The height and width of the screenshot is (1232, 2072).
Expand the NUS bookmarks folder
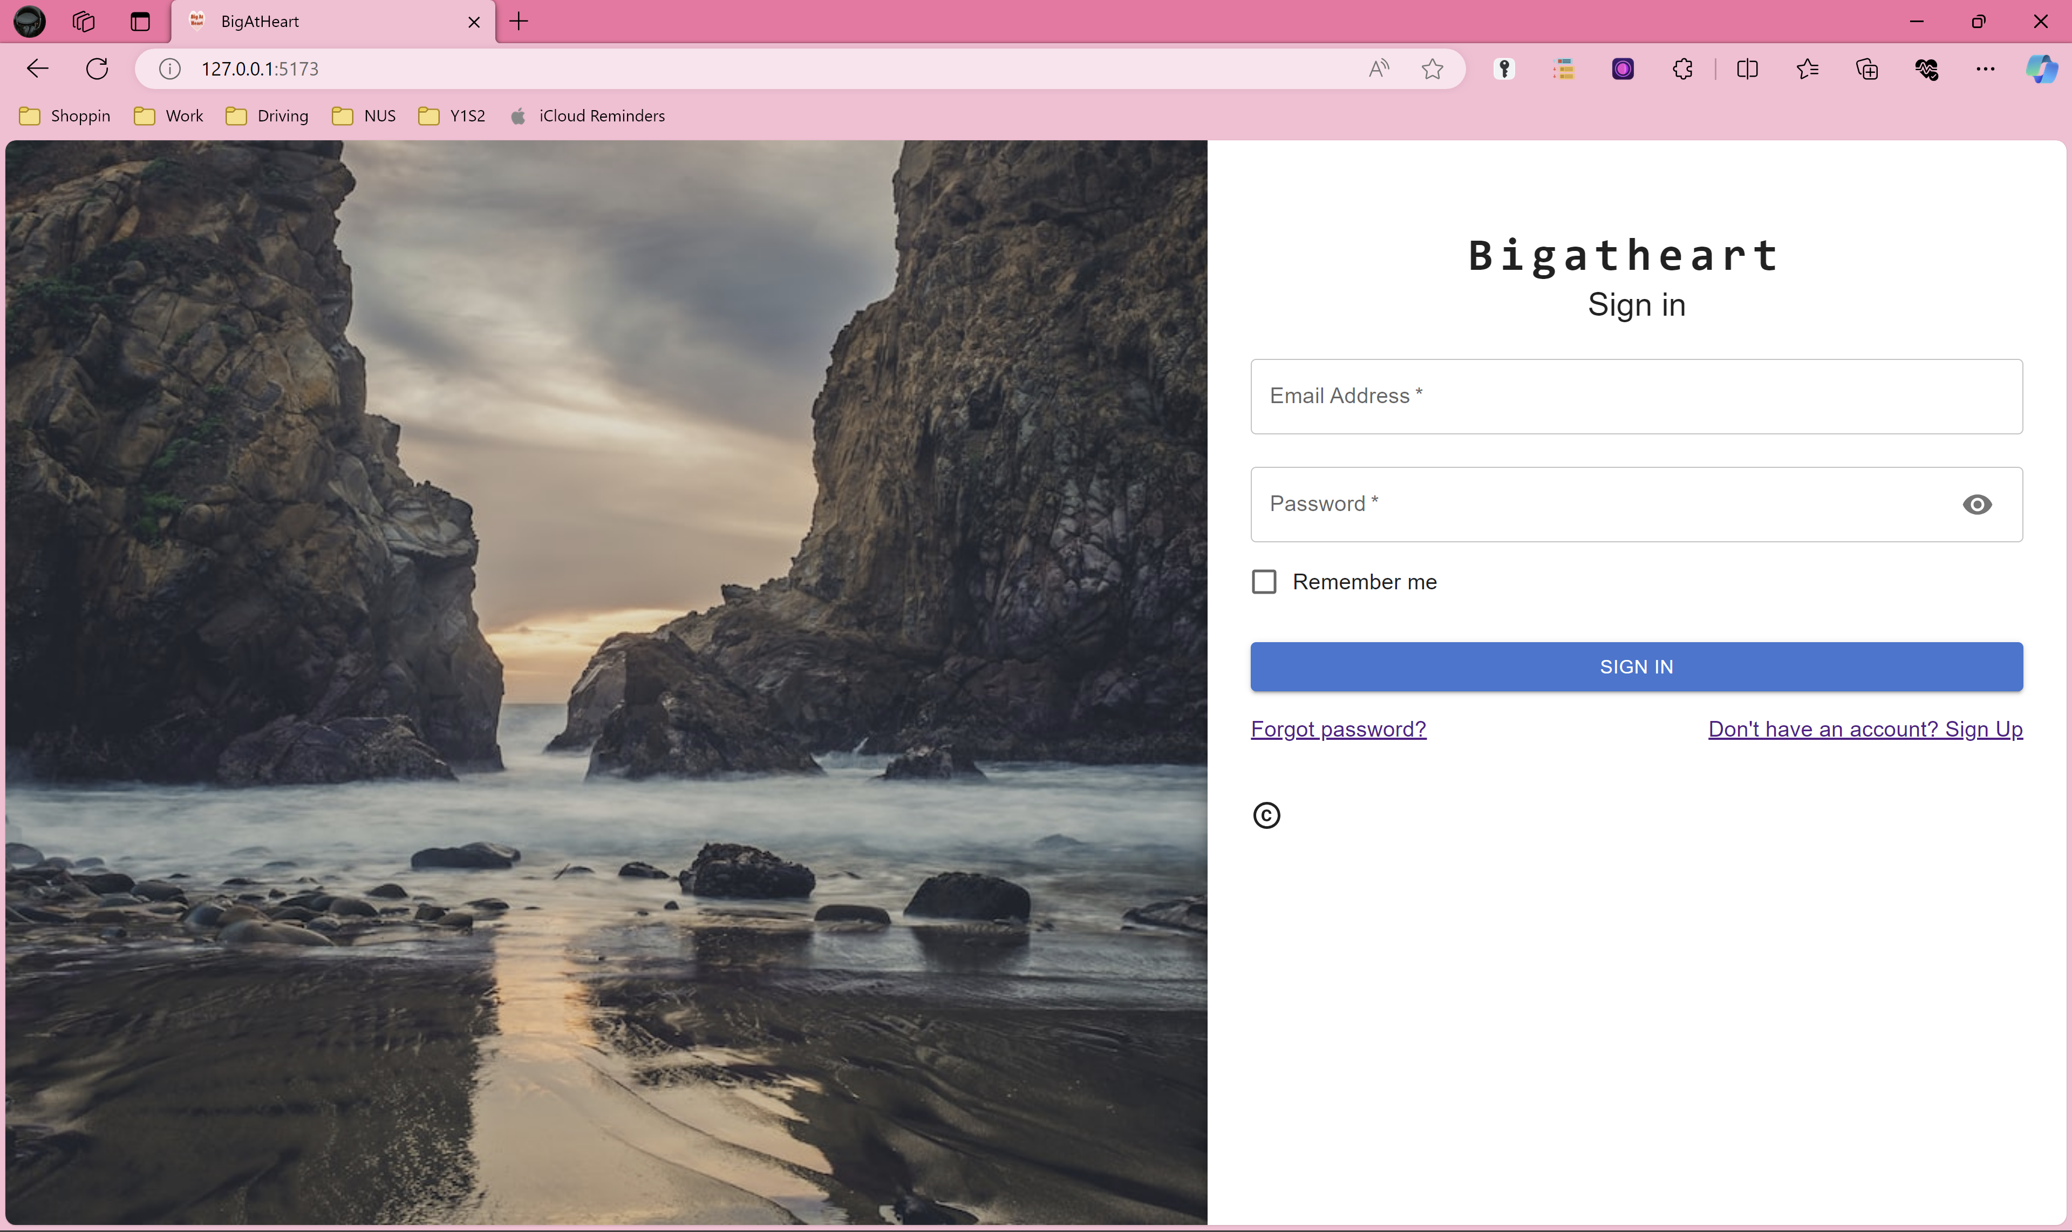point(364,115)
